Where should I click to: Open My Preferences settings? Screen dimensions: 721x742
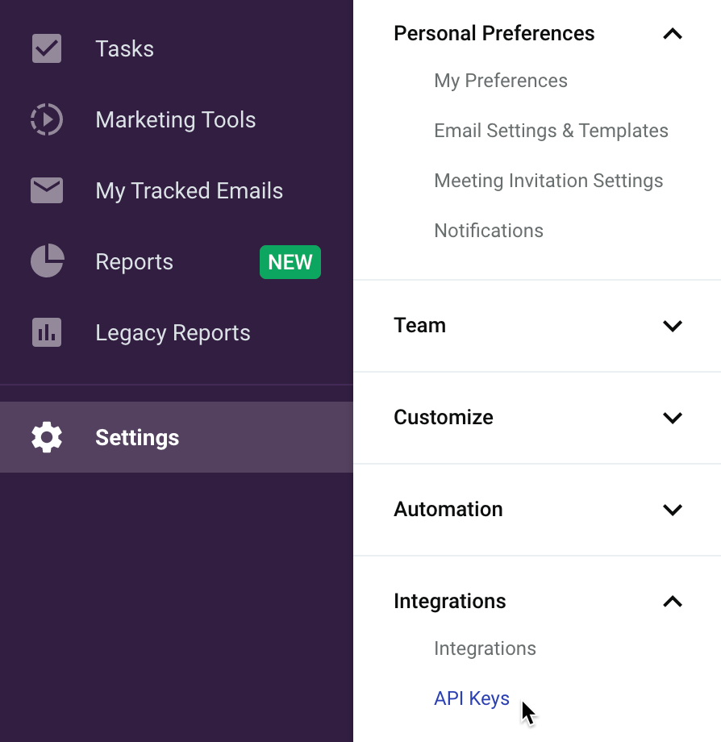coord(501,81)
